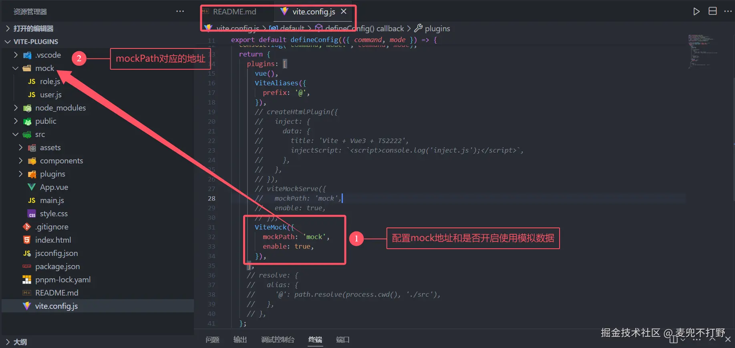Viewport: 735px width, 348px height.
Task: Switch to the 调试控制台 panel tab
Action: [x=278, y=340]
